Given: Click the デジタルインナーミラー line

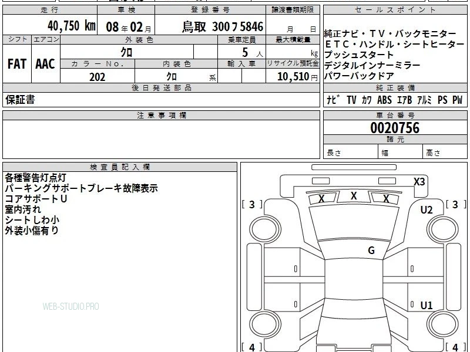Looking at the screenshot, I should pos(372,65).
